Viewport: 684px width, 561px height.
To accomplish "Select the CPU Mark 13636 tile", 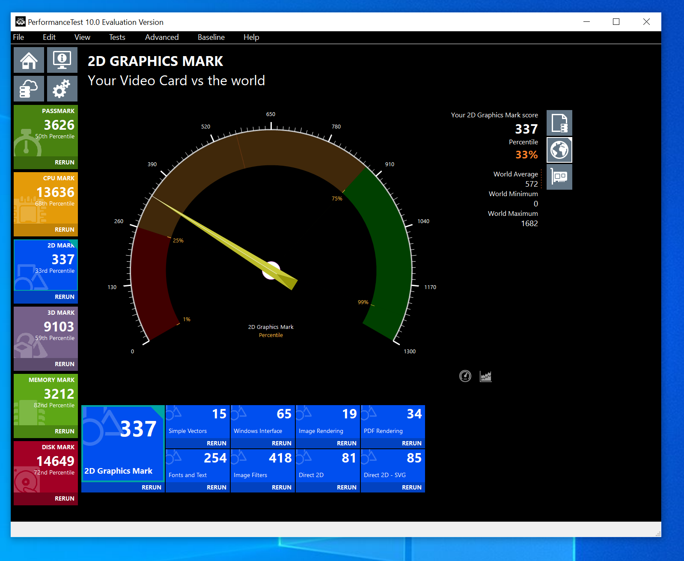I will coord(46,198).
